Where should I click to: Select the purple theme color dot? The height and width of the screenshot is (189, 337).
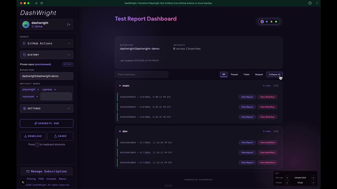coord(262,22)
